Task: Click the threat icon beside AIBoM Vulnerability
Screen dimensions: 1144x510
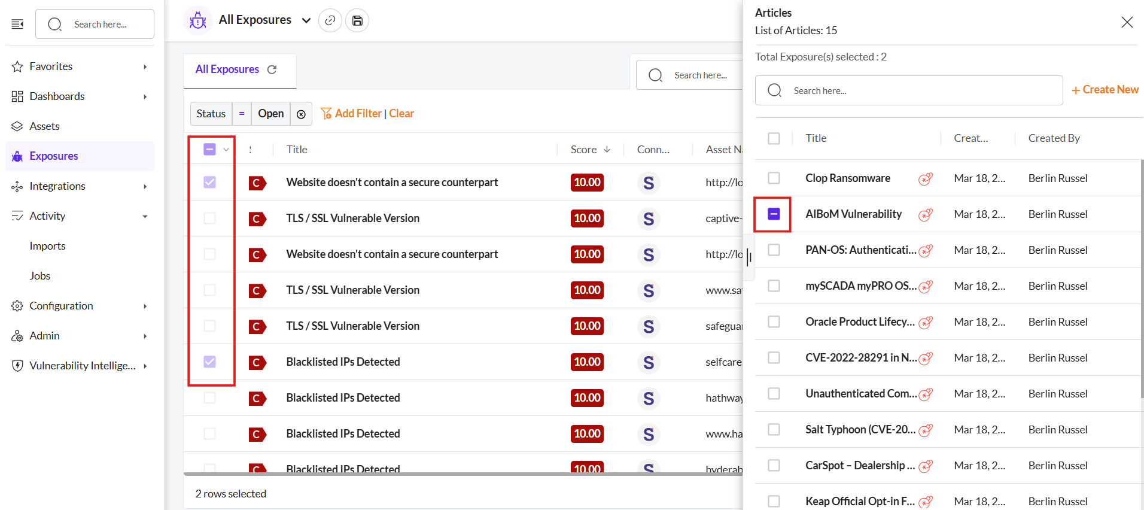Action: pyautogui.click(x=926, y=214)
